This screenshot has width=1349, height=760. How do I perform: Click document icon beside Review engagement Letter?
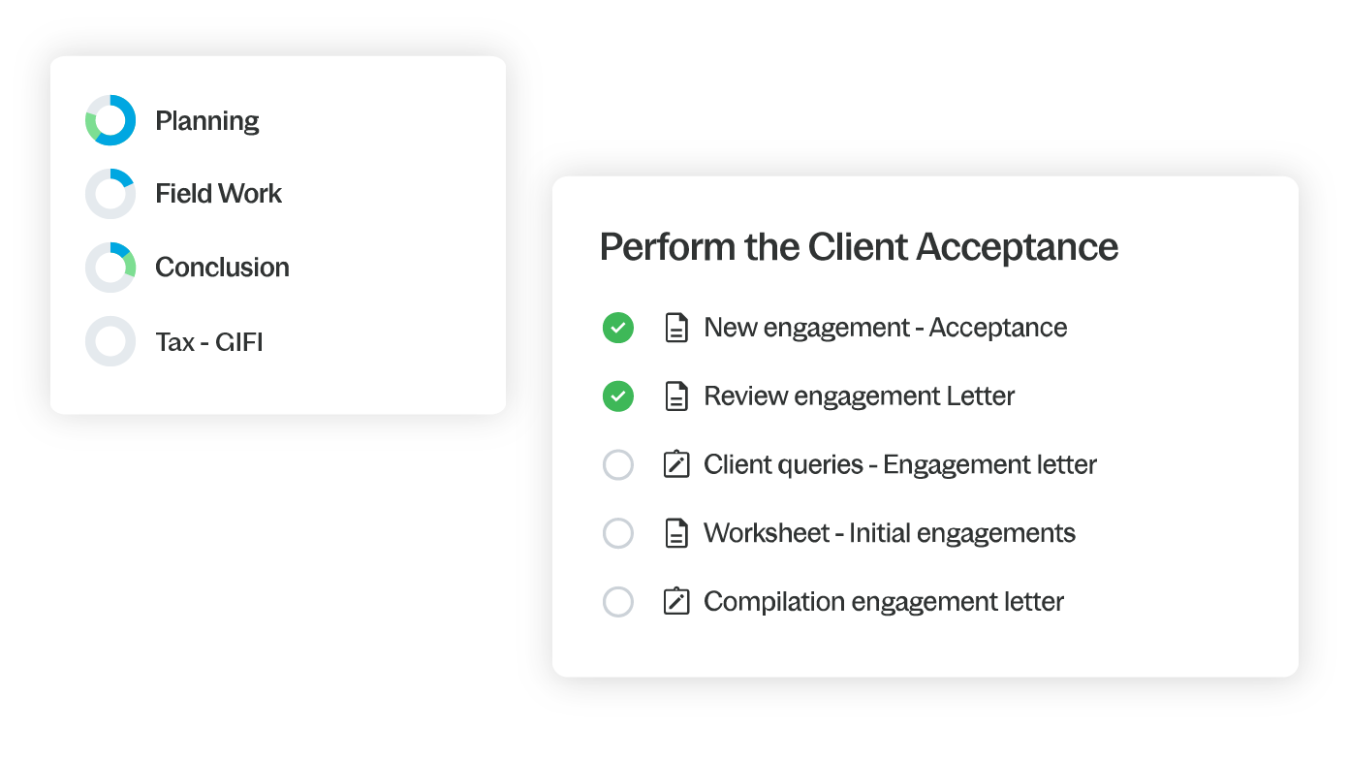coord(675,396)
